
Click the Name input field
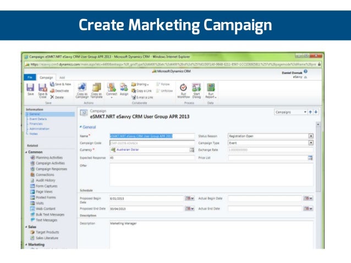coord(152,136)
